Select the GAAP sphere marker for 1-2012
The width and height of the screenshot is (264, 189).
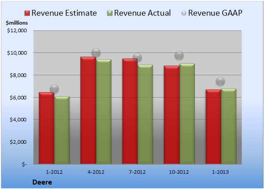click(x=54, y=89)
